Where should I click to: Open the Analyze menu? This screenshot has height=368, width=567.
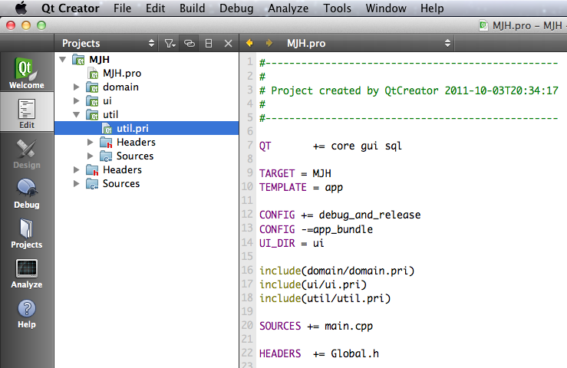pyautogui.click(x=288, y=8)
